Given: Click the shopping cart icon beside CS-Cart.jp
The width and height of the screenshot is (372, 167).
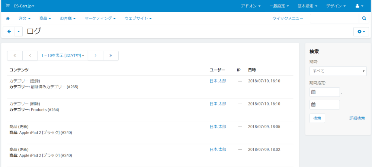Looking at the screenshot, I should pos(7,6).
